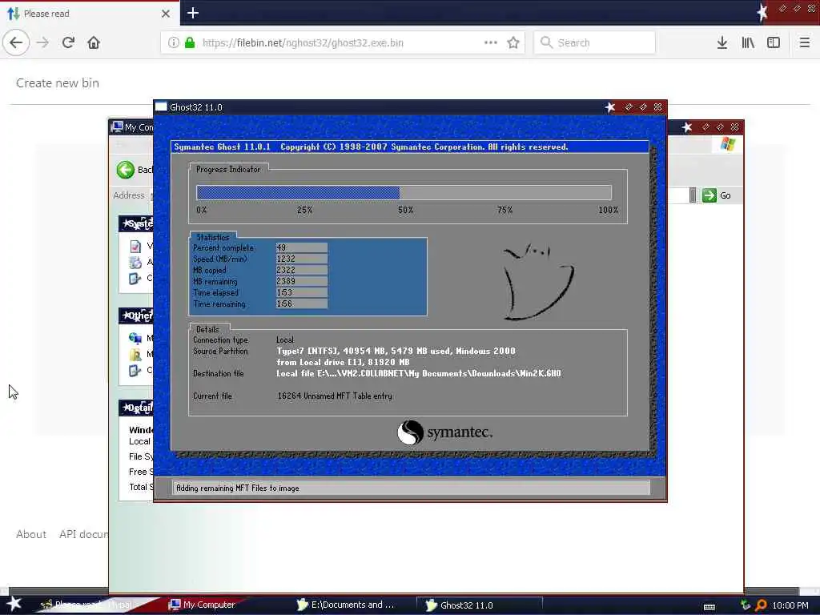
Task: Click the Windows flag logo in My Computer
Action: (727, 144)
